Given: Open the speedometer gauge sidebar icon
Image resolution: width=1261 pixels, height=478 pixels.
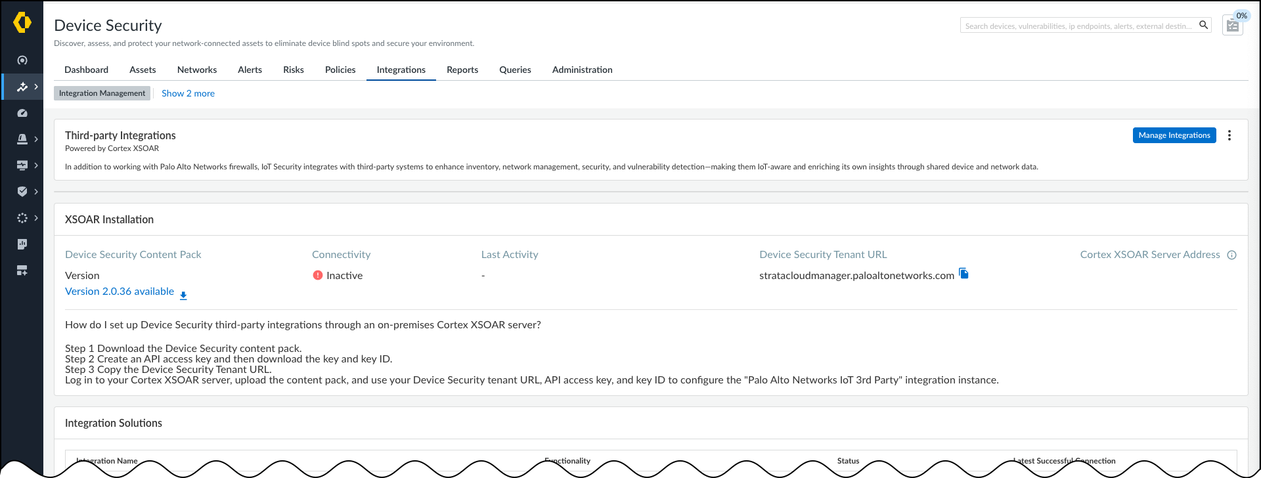Looking at the screenshot, I should point(22,113).
